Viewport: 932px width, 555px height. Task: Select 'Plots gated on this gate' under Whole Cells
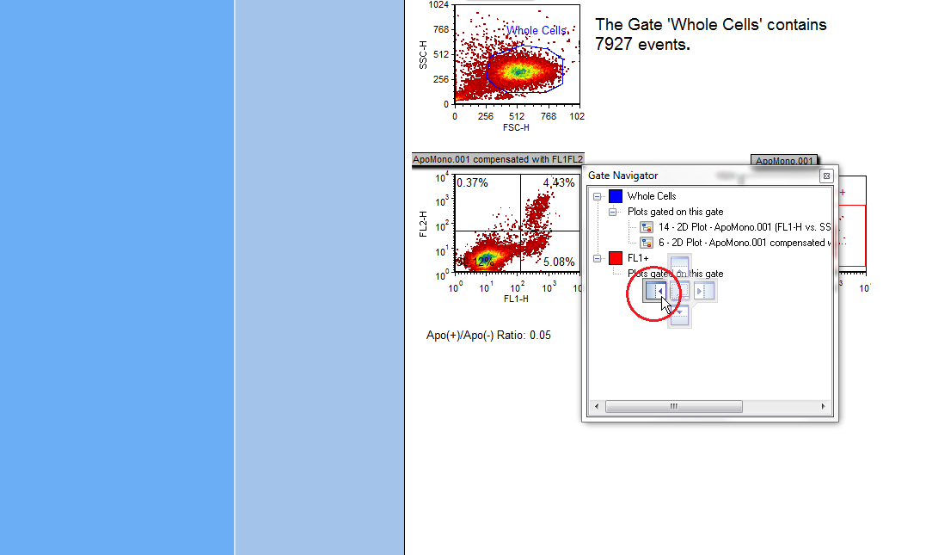pyautogui.click(x=675, y=212)
